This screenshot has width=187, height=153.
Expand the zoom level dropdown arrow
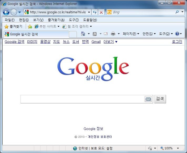pyautogui.click(x=178, y=148)
